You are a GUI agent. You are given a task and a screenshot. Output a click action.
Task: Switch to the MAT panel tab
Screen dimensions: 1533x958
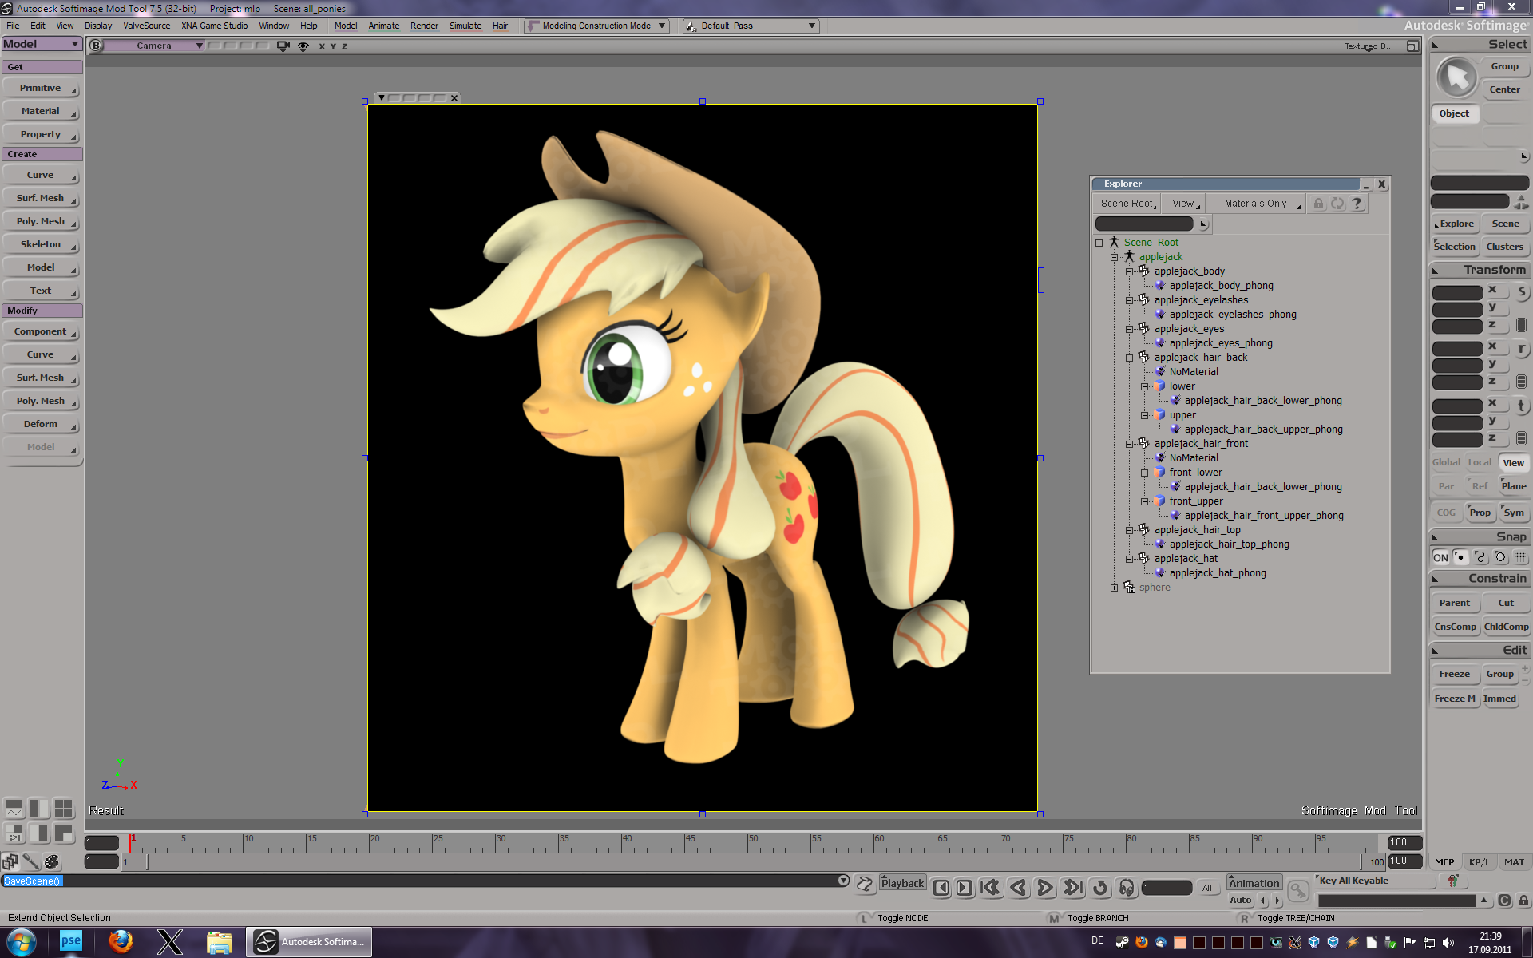coord(1513,862)
